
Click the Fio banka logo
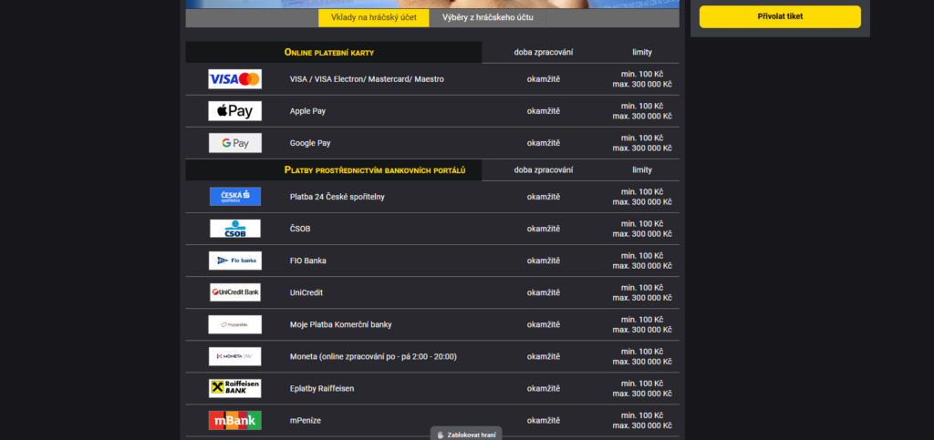pyautogui.click(x=234, y=261)
